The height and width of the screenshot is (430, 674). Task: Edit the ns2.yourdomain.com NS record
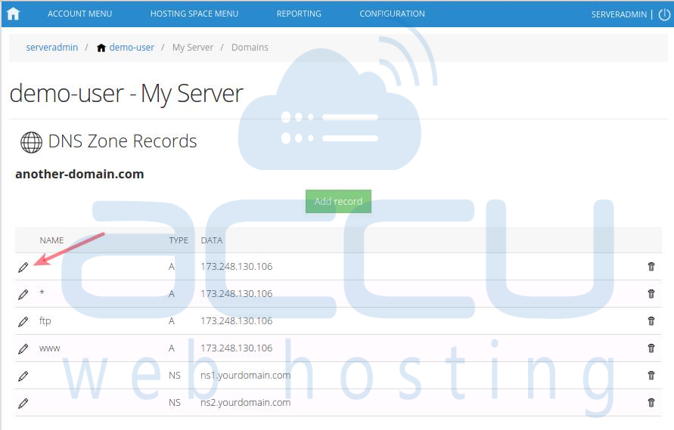[23, 403]
